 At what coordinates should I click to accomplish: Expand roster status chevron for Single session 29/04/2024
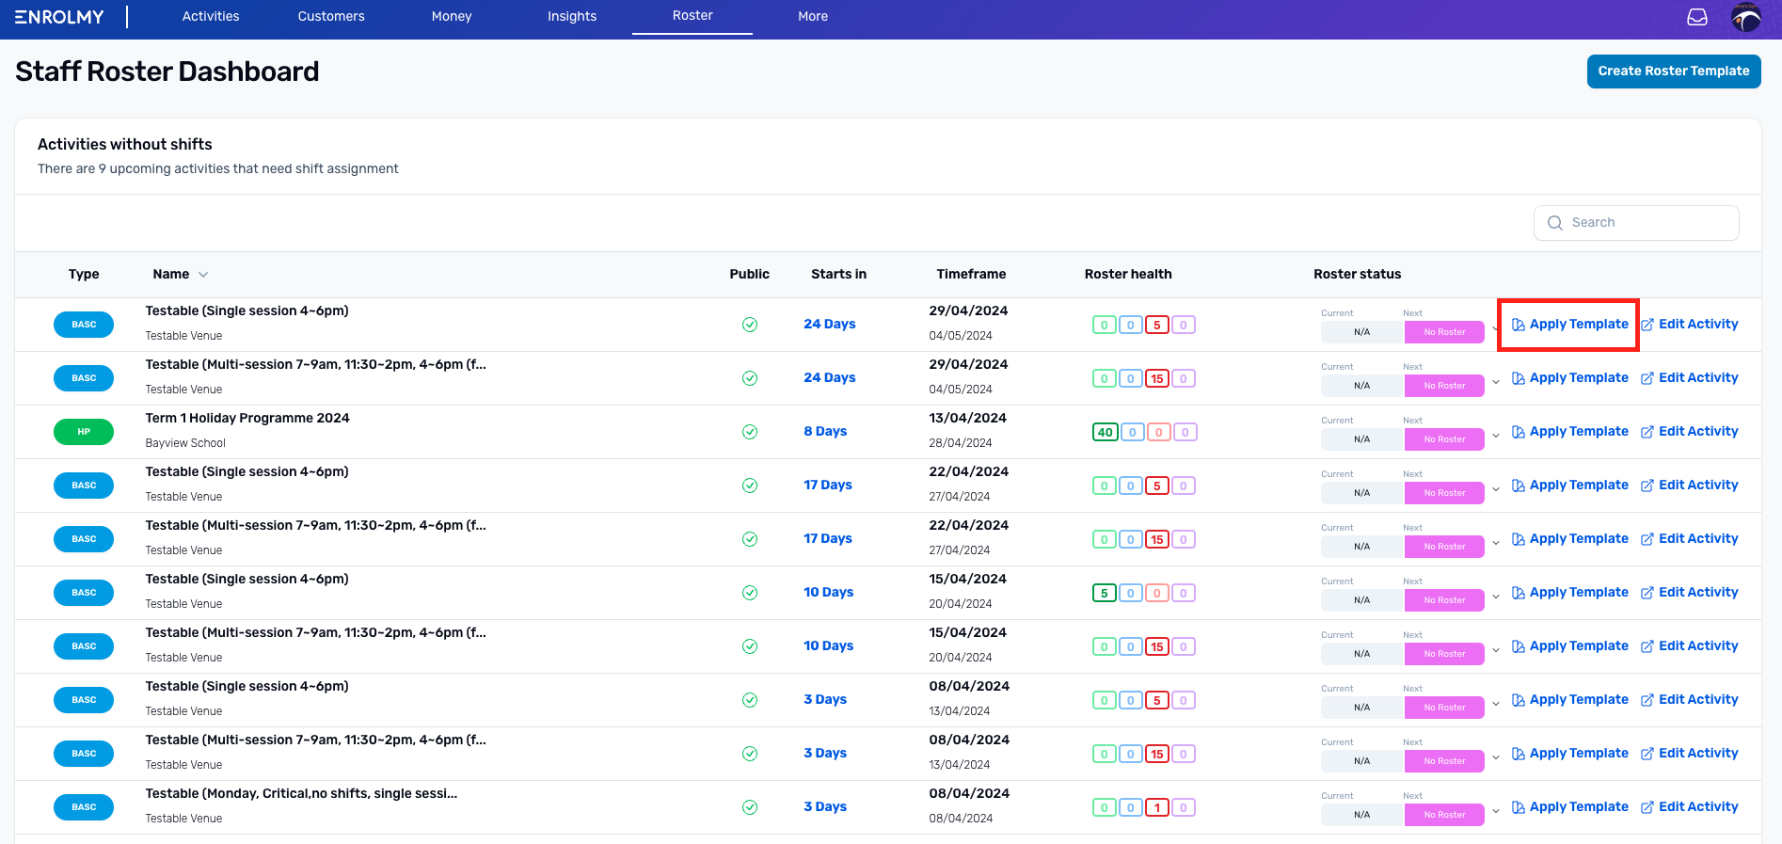[x=1496, y=328]
